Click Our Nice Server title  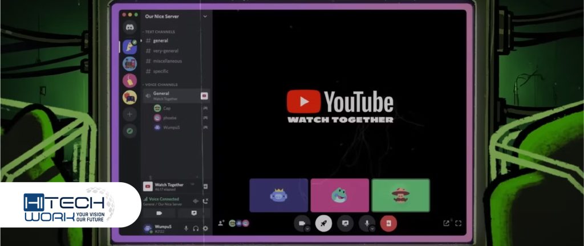point(162,17)
